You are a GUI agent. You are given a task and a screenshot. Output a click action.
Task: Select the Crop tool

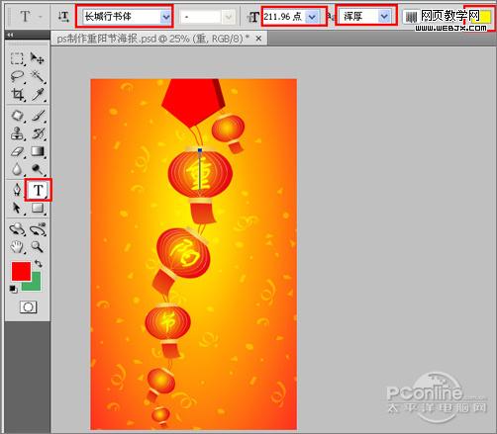(x=17, y=95)
